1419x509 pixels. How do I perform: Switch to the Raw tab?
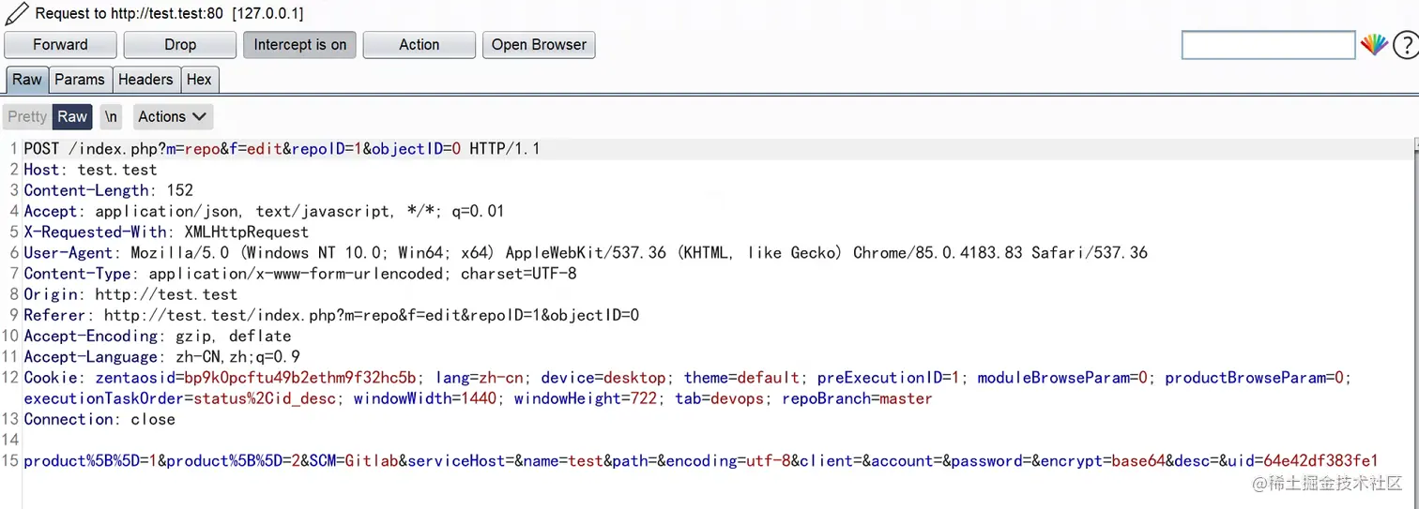point(26,80)
